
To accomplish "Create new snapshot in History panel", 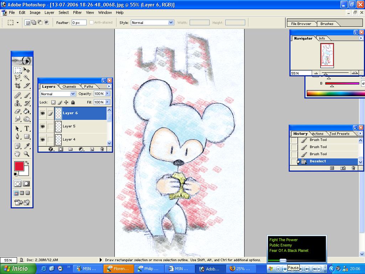I will click(x=343, y=168).
